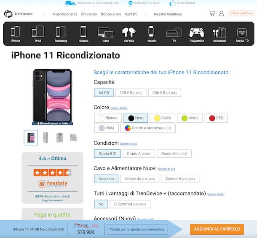Viewport: 257px width, 238px height.
Task: Pick the Viola color swatch
Action: pos(106,128)
